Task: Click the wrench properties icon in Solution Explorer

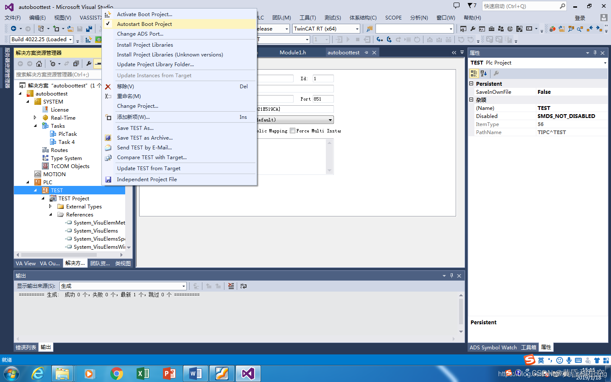Action: tap(89, 64)
